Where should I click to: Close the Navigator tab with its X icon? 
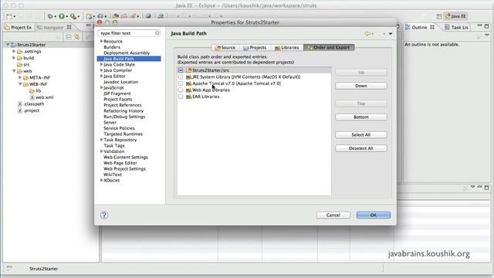[69, 28]
